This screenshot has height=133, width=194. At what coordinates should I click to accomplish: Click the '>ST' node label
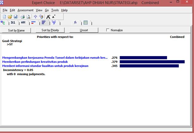point(10,44)
